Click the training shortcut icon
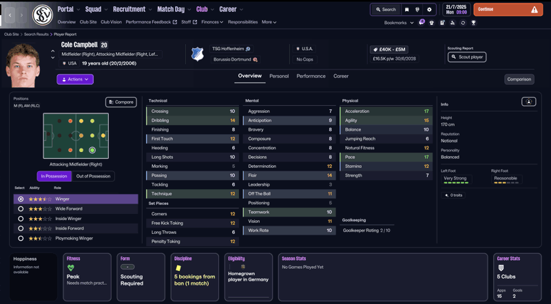The width and height of the screenshot is (551, 304). click(x=453, y=23)
